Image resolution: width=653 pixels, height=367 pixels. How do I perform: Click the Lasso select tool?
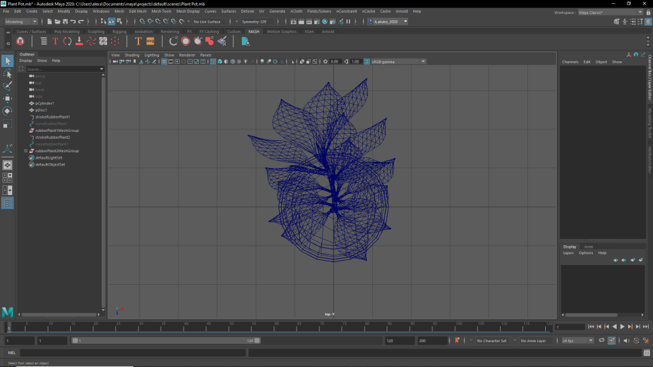coord(8,74)
